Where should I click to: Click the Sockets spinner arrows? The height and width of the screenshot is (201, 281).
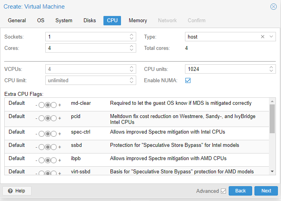pyautogui.click(x=132, y=37)
